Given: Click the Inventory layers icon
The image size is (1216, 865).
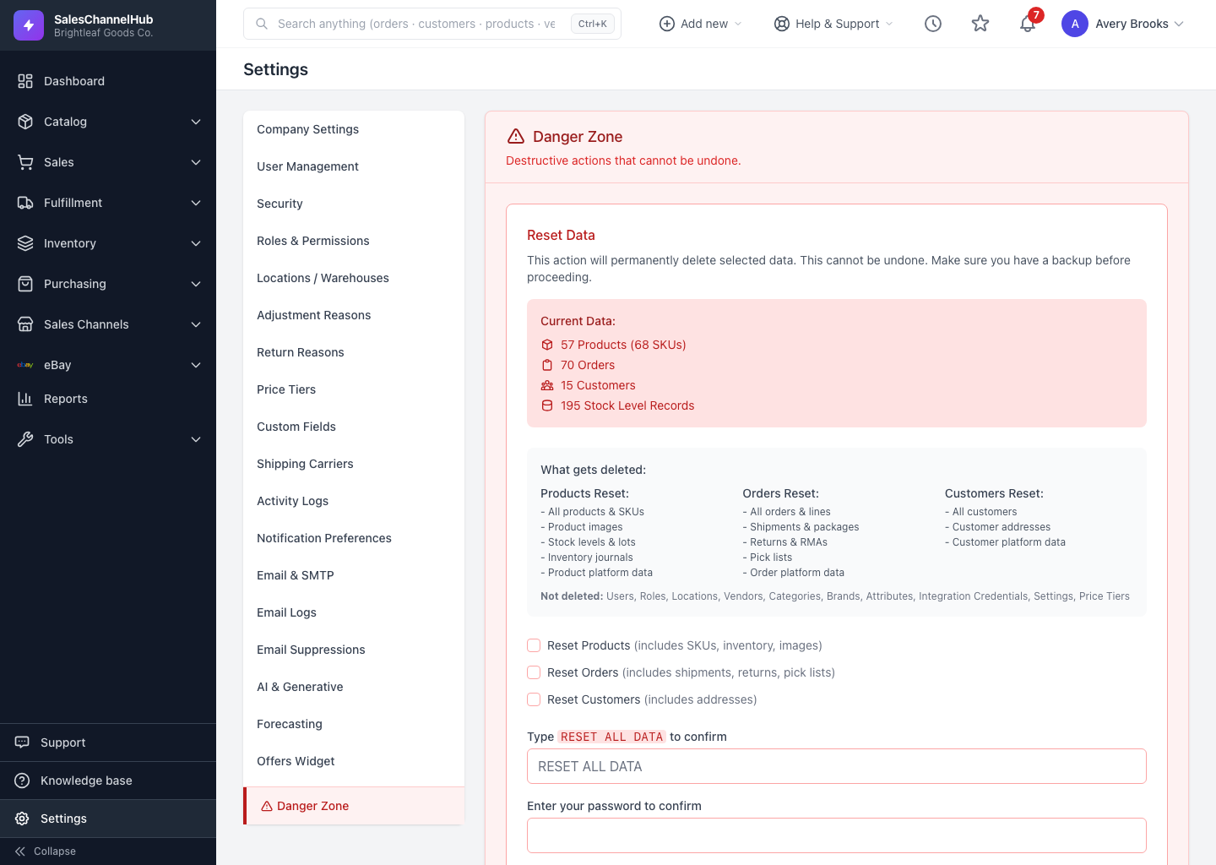Looking at the screenshot, I should pos(25,243).
